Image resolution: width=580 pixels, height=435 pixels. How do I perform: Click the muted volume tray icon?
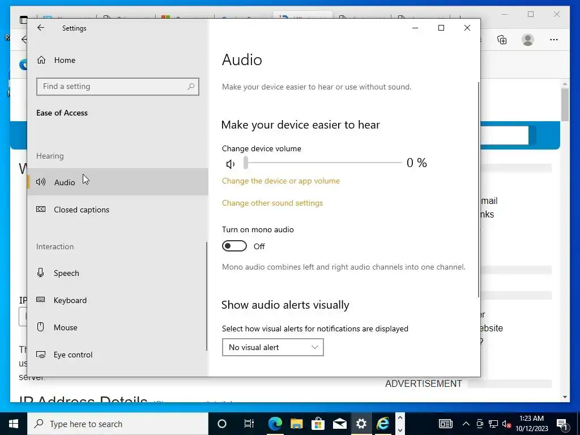click(x=507, y=424)
